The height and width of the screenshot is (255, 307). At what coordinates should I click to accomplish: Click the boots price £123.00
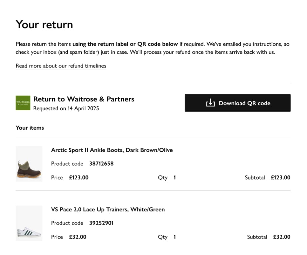pyautogui.click(x=78, y=177)
